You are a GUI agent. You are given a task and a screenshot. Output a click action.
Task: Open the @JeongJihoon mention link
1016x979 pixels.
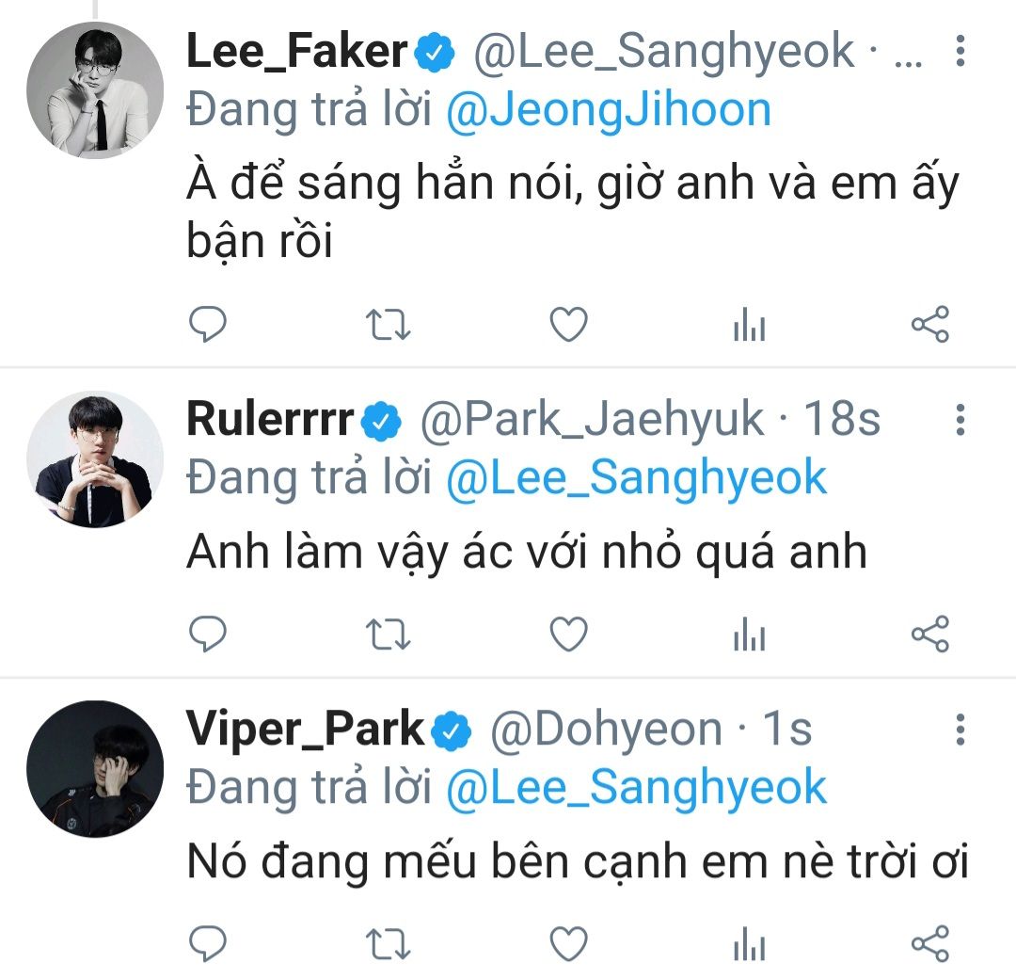pyautogui.click(x=608, y=111)
